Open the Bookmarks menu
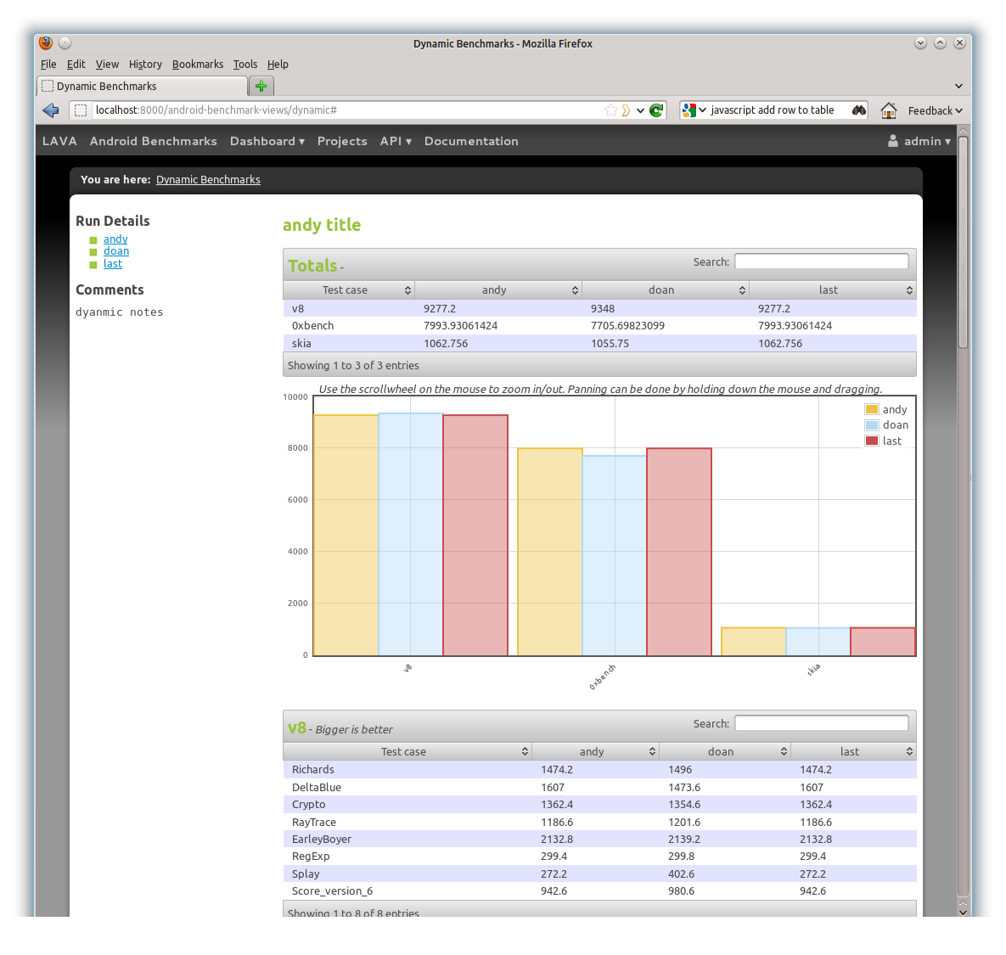The image size is (1006, 955). pos(198,65)
